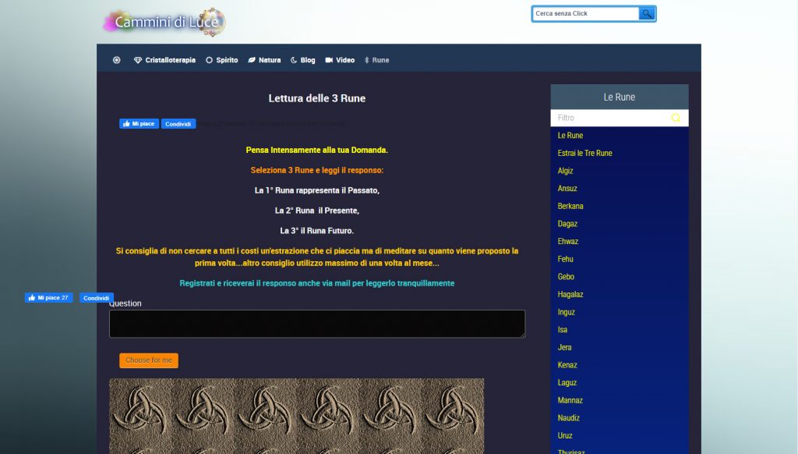The height and width of the screenshot is (454, 798).
Task: Click the Cammini di Luce logo
Action: pos(165,22)
